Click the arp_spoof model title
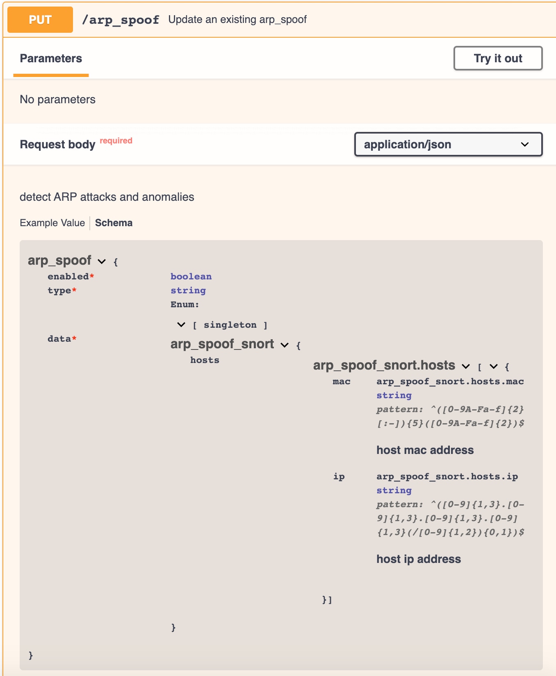The height and width of the screenshot is (676, 556). (59, 261)
